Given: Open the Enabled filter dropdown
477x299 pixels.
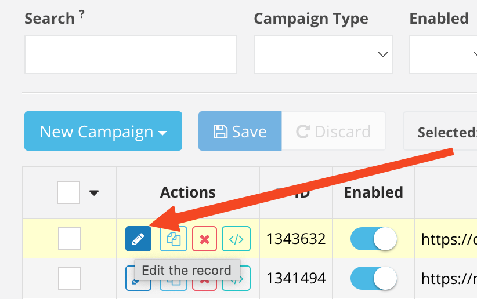Looking at the screenshot, I should coord(443,54).
